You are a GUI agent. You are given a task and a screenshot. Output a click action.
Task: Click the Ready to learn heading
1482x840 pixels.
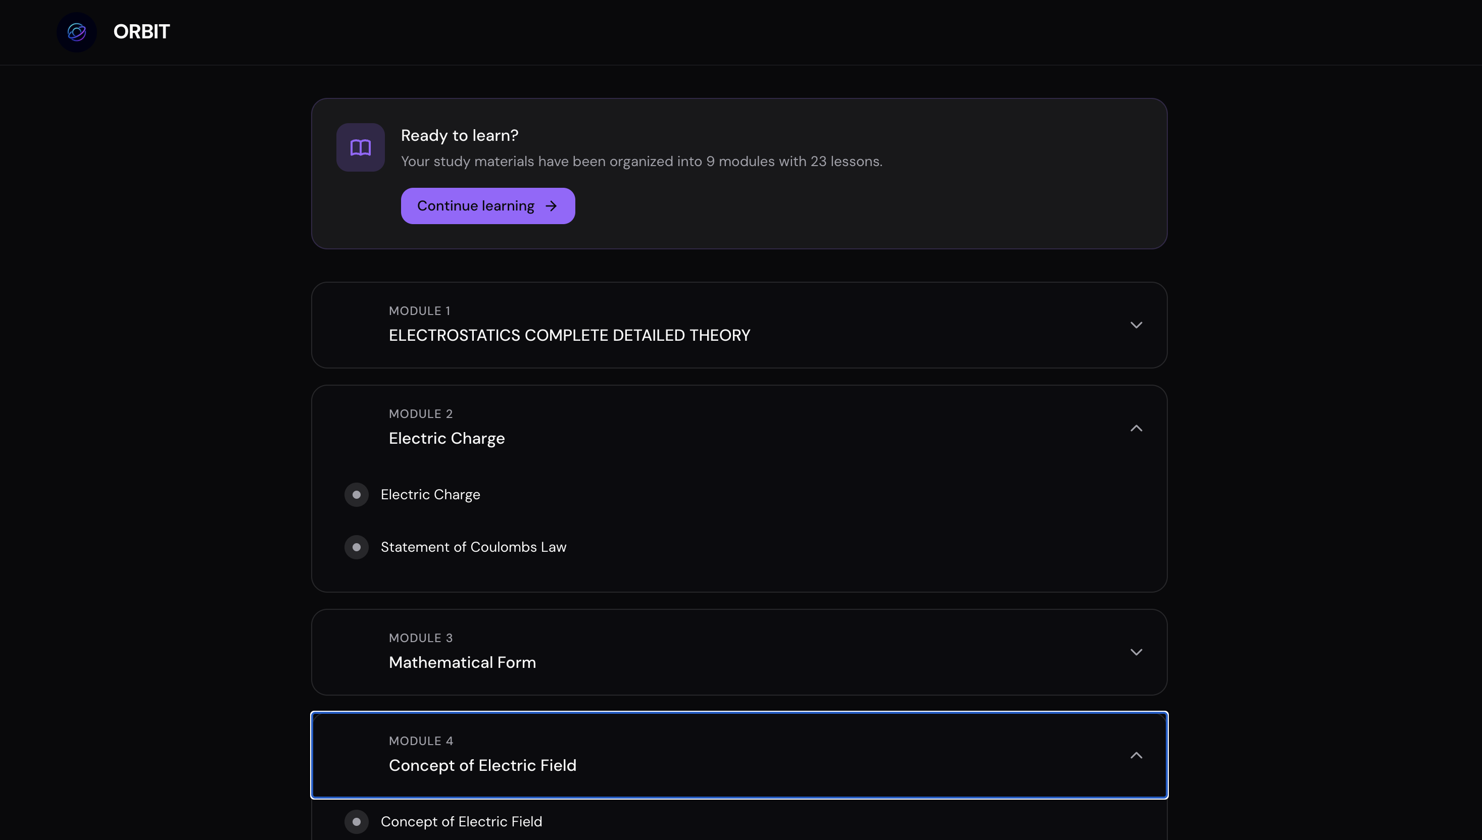[x=459, y=136]
